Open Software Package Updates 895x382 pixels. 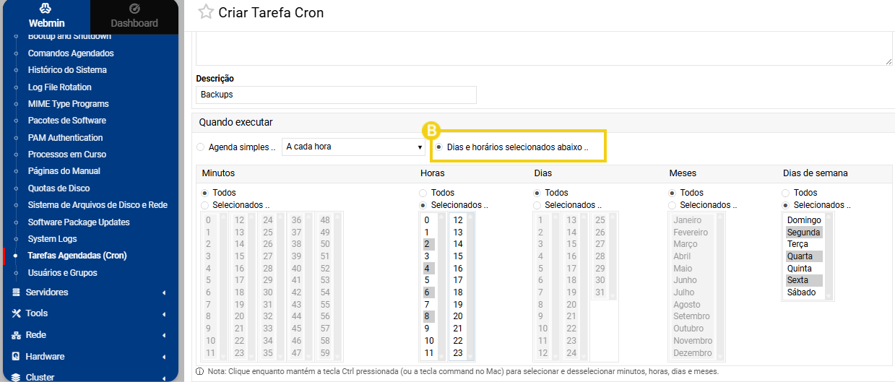[x=79, y=222]
